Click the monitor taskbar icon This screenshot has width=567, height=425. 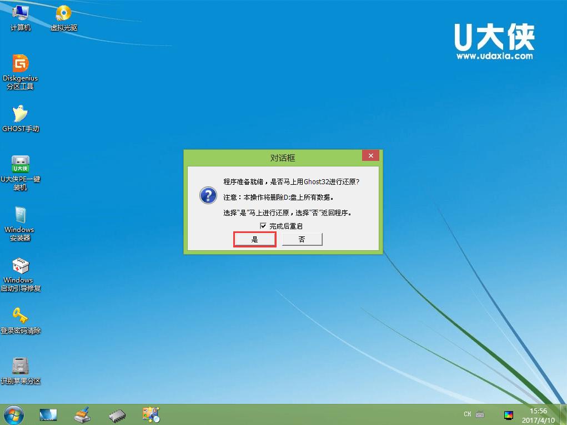coord(48,414)
